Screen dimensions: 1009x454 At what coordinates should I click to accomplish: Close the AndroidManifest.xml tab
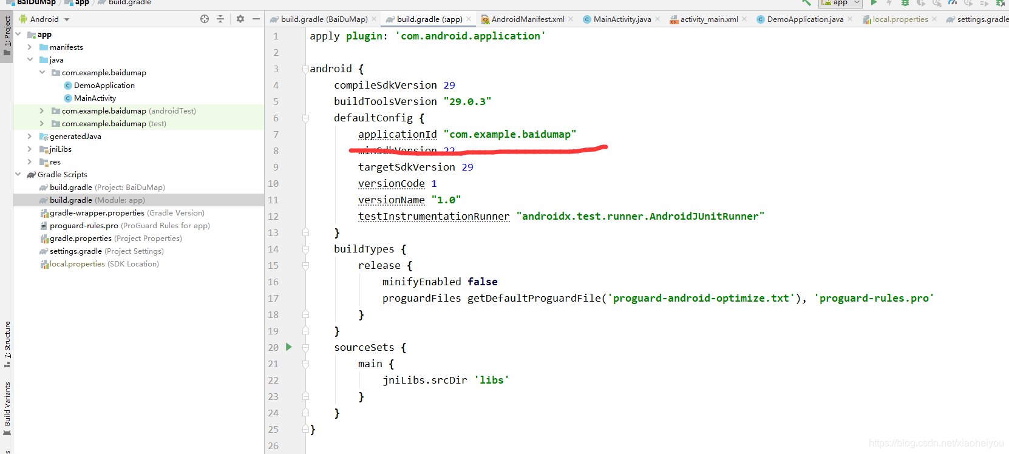click(571, 19)
